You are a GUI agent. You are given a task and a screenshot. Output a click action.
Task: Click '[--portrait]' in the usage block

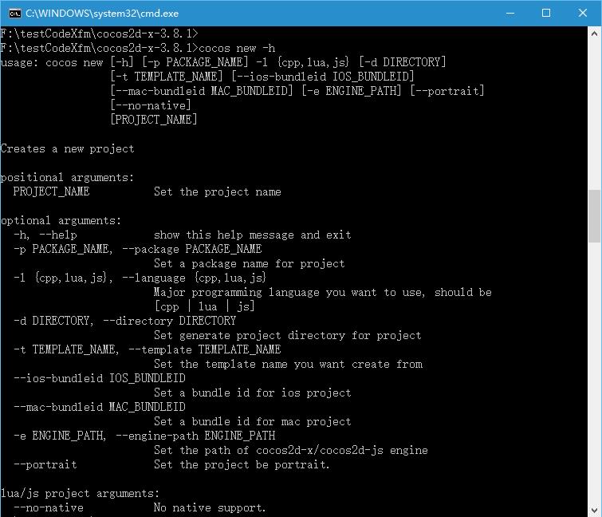coord(447,91)
